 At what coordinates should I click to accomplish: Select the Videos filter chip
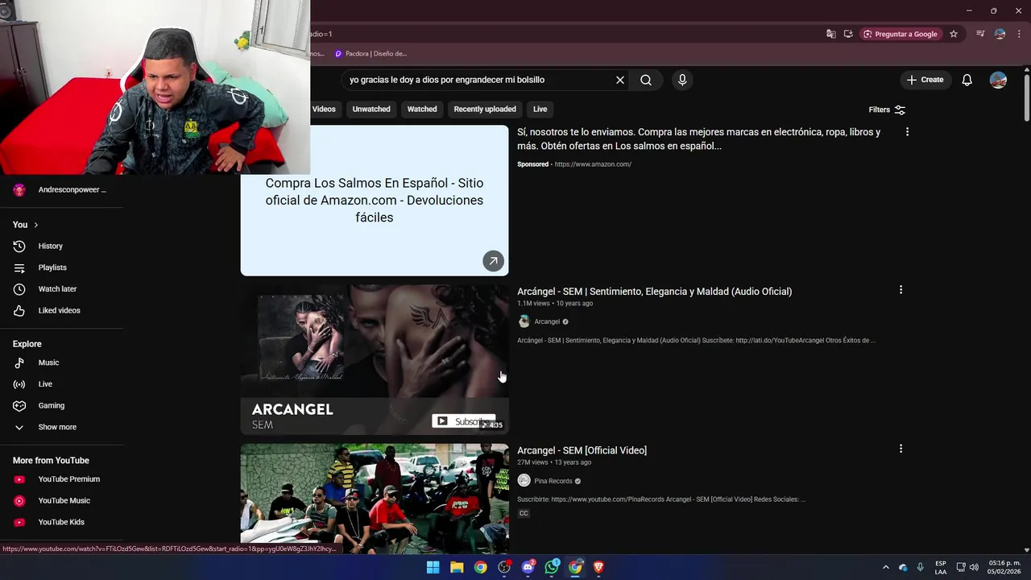(x=324, y=109)
